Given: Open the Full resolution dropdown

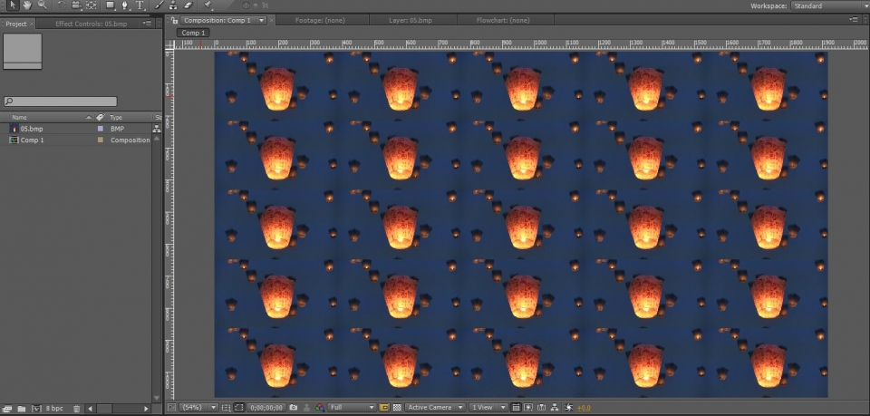Looking at the screenshot, I should point(352,408).
